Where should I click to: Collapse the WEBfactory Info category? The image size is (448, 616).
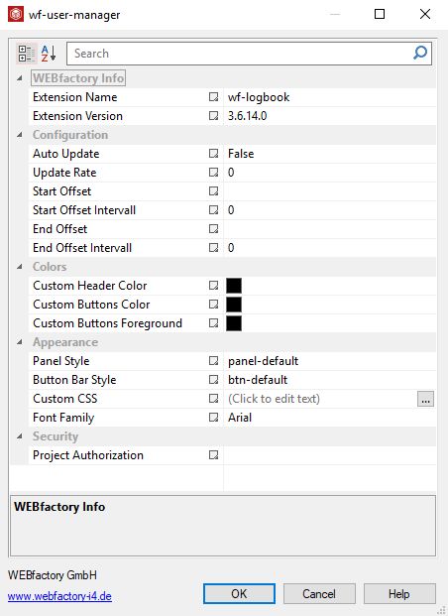tap(20, 78)
